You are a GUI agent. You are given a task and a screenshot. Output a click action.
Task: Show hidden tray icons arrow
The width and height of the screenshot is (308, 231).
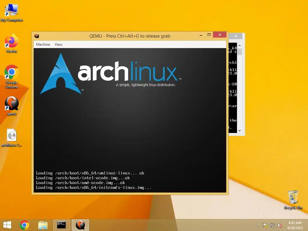pyautogui.click(x=258, y=225)
